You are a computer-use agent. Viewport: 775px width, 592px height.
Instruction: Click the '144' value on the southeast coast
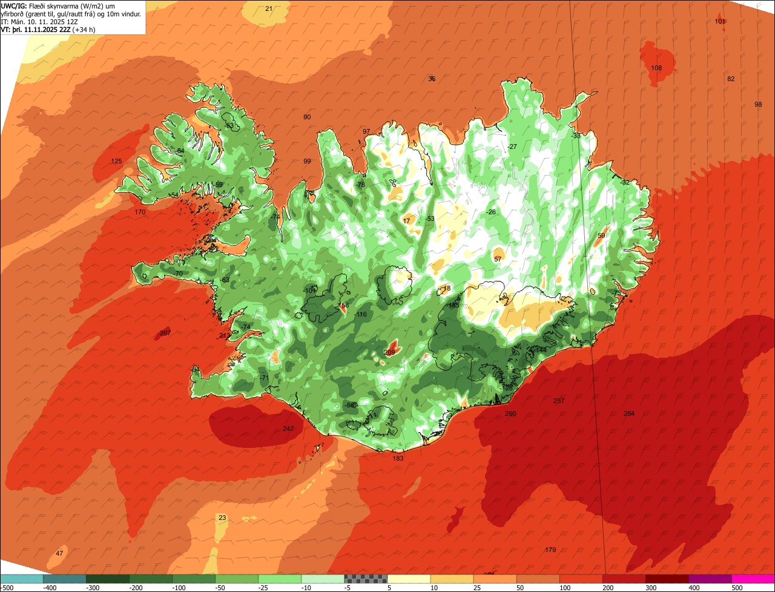click(541, 350)
